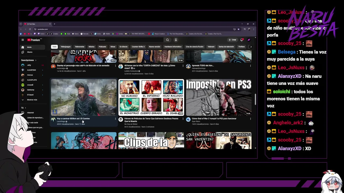Select the En directo chip
The image size is (344, 193).
123,47
